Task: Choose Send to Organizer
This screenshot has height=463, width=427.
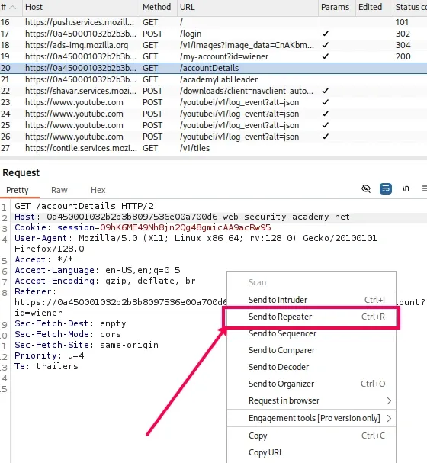Action: [311, 384]
